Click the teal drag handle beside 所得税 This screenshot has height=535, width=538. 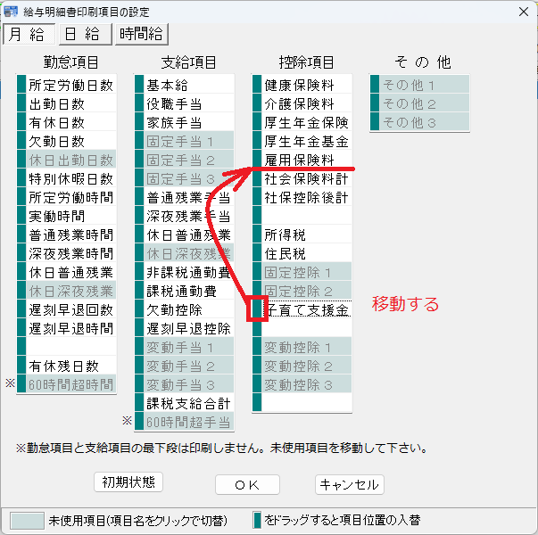click(257, 235)
